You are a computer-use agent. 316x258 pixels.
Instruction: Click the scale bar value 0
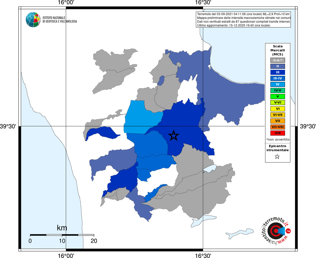30,241
